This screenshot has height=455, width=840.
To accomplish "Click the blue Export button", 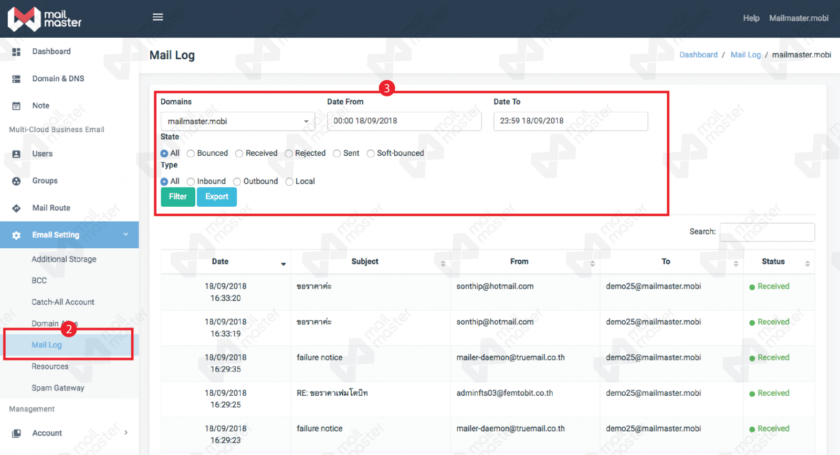I will click(x=217, y=197).
